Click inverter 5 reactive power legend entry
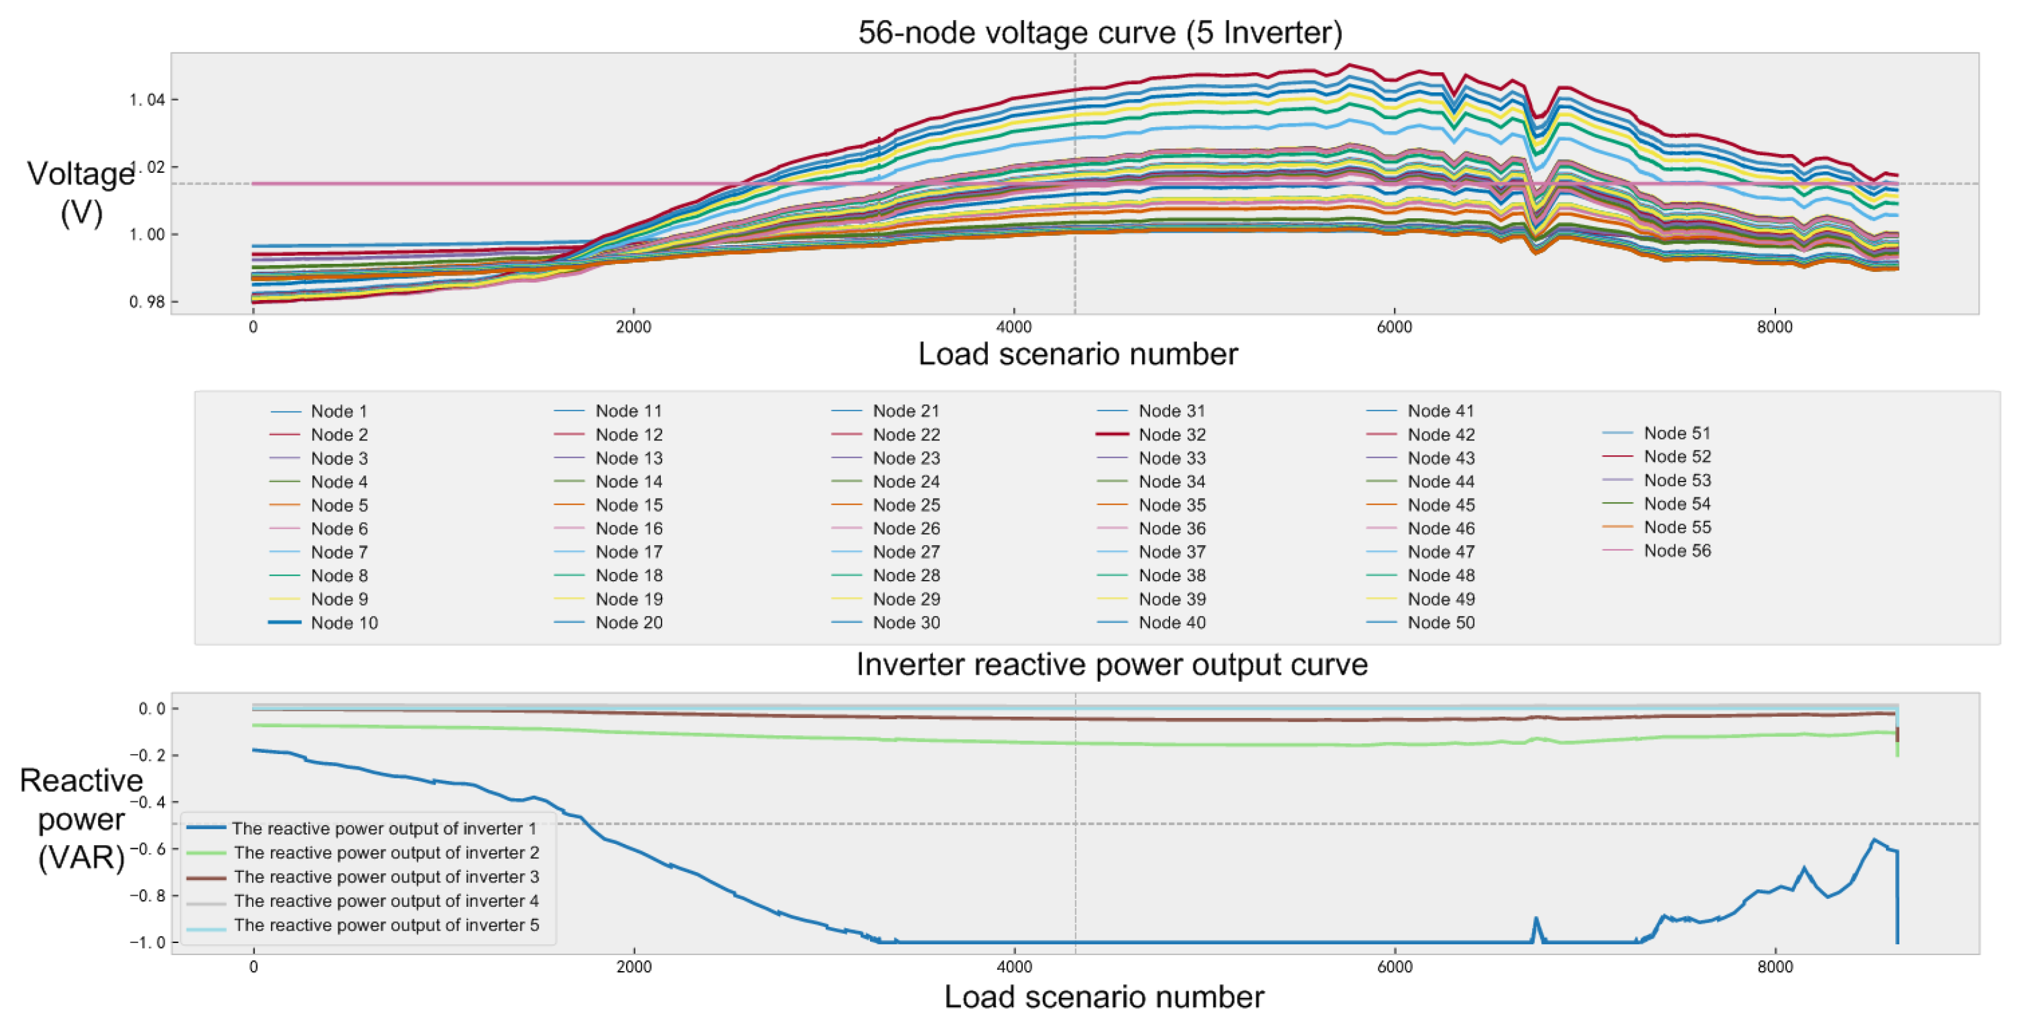 pyautogui.click(x=386, y=925)
